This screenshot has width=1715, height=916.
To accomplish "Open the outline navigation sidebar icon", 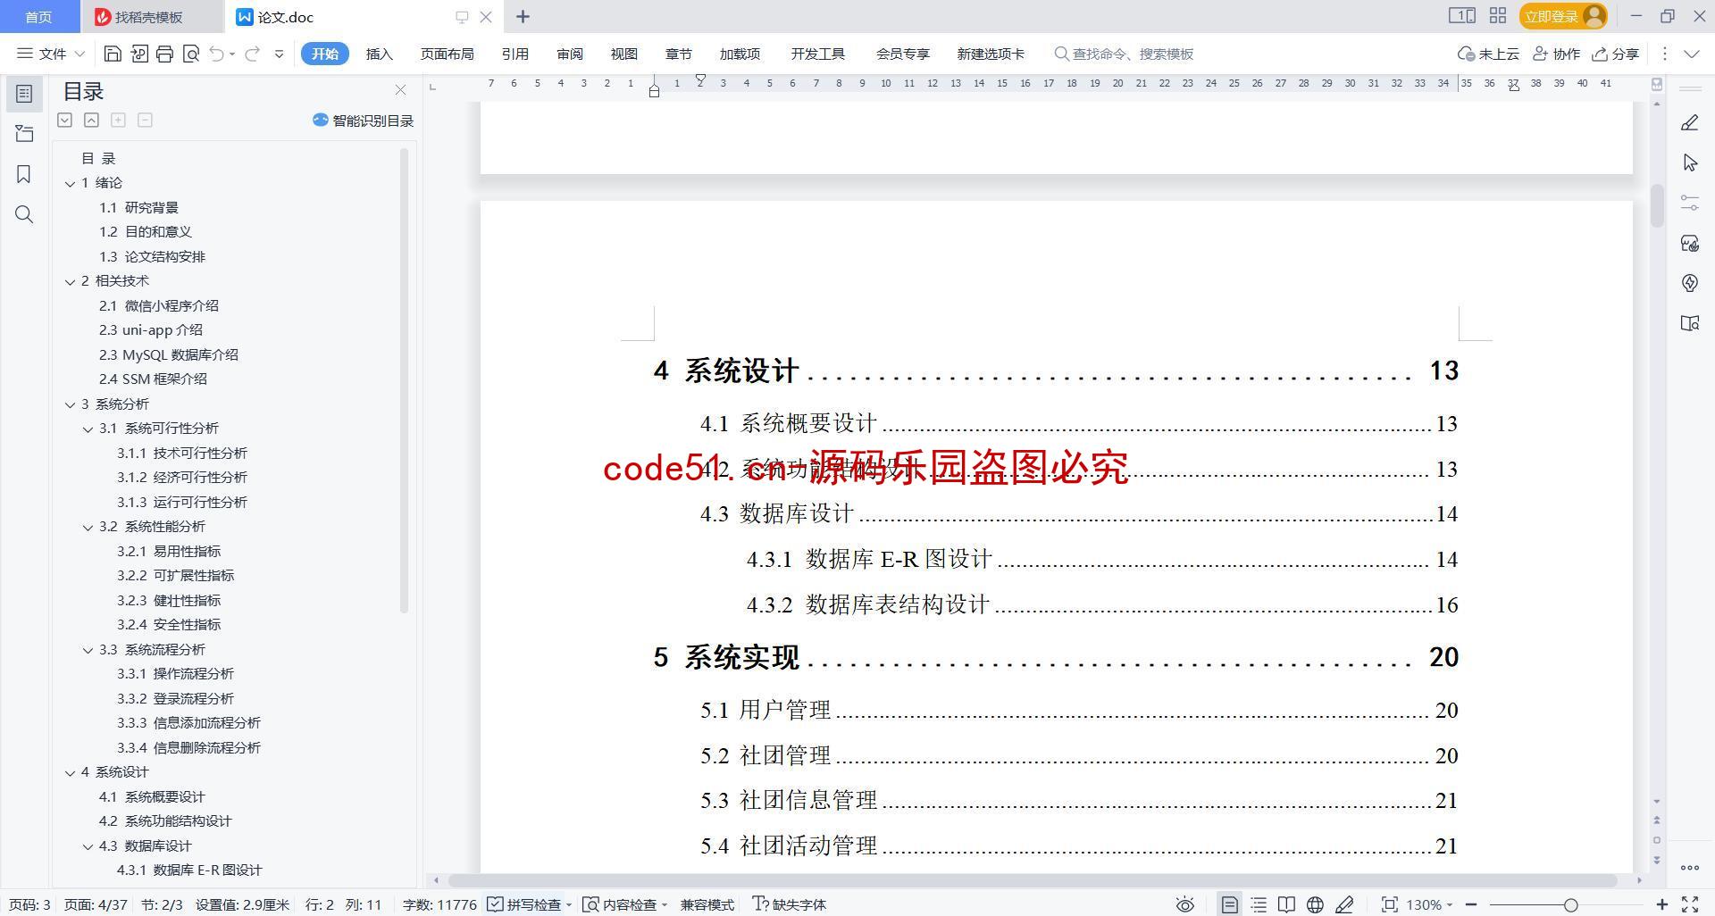I will click(x=24, y=94).
